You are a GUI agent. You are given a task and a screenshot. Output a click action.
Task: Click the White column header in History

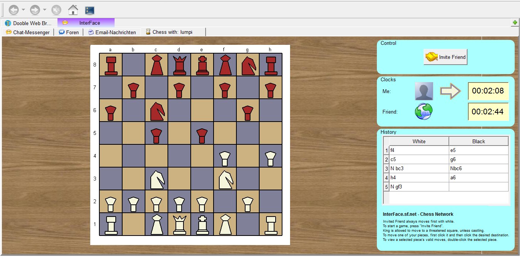(419, 141)
